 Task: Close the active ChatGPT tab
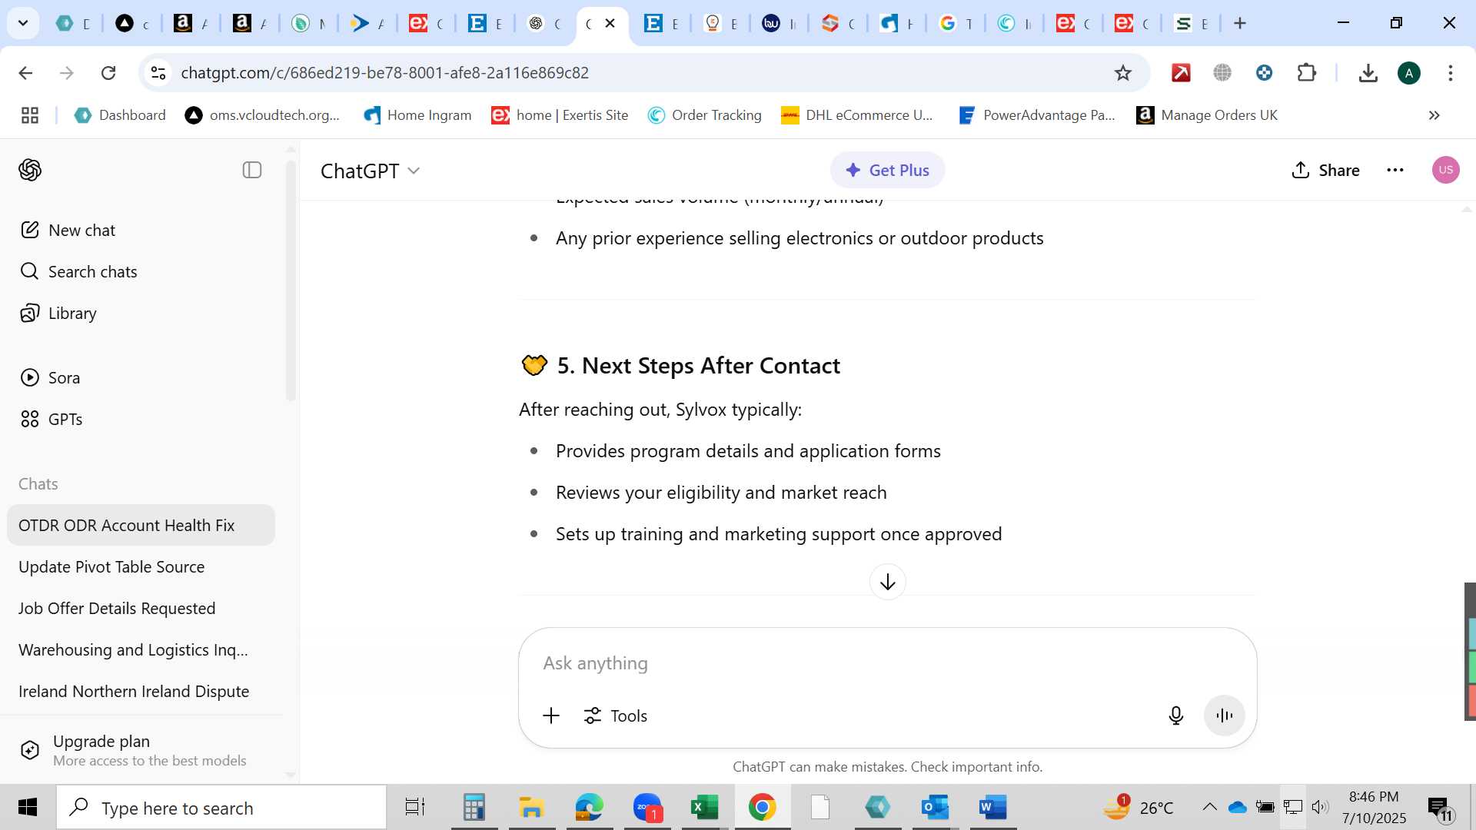pos(610,23)
